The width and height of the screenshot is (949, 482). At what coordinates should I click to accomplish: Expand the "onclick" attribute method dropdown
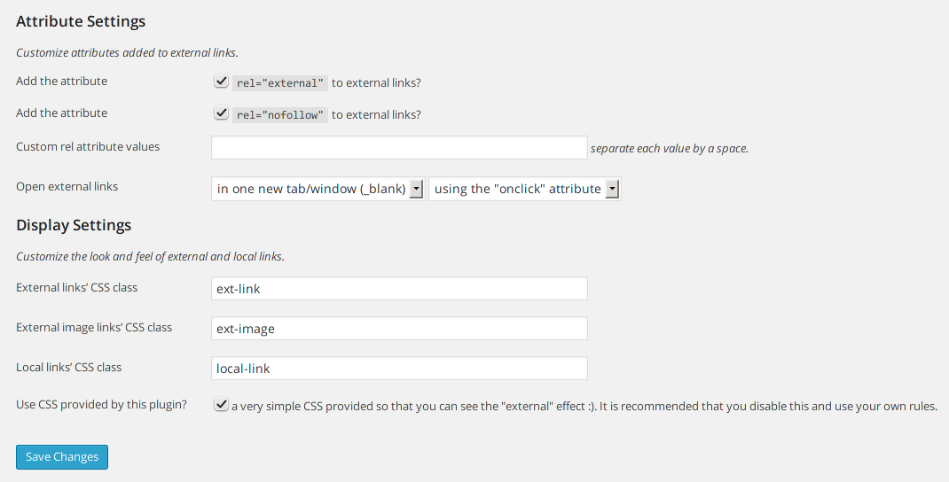(525, 189)
